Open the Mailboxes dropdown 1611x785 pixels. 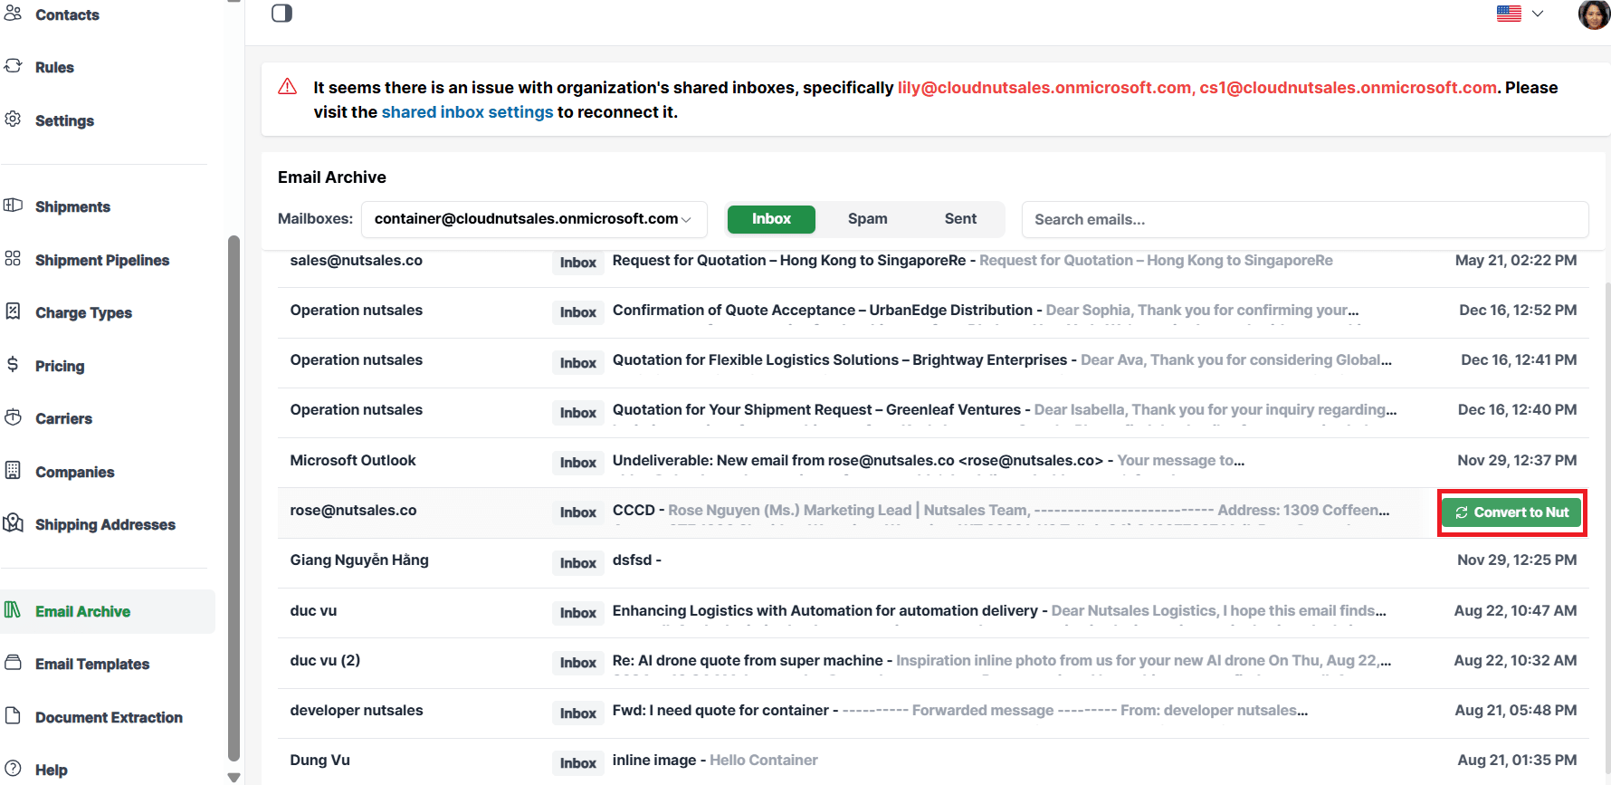click(534, 219)
